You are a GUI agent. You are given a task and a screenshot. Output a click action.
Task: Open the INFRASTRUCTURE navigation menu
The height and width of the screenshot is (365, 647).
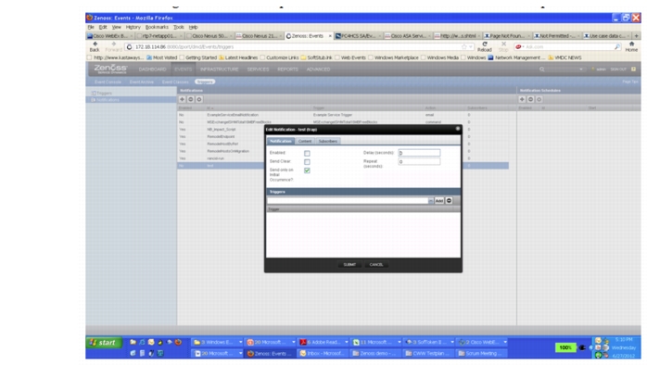point(219,69)
